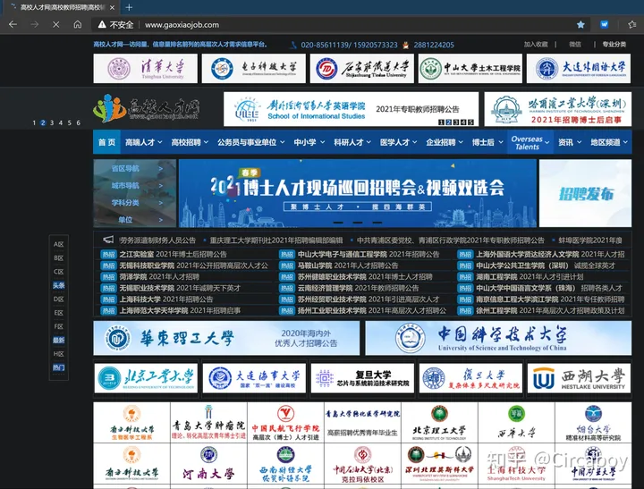The width and height of the screenshot is (644, 489).
Task: Open the 清华大学 banner
Action: pyautogui.click(x=146, y=69)
